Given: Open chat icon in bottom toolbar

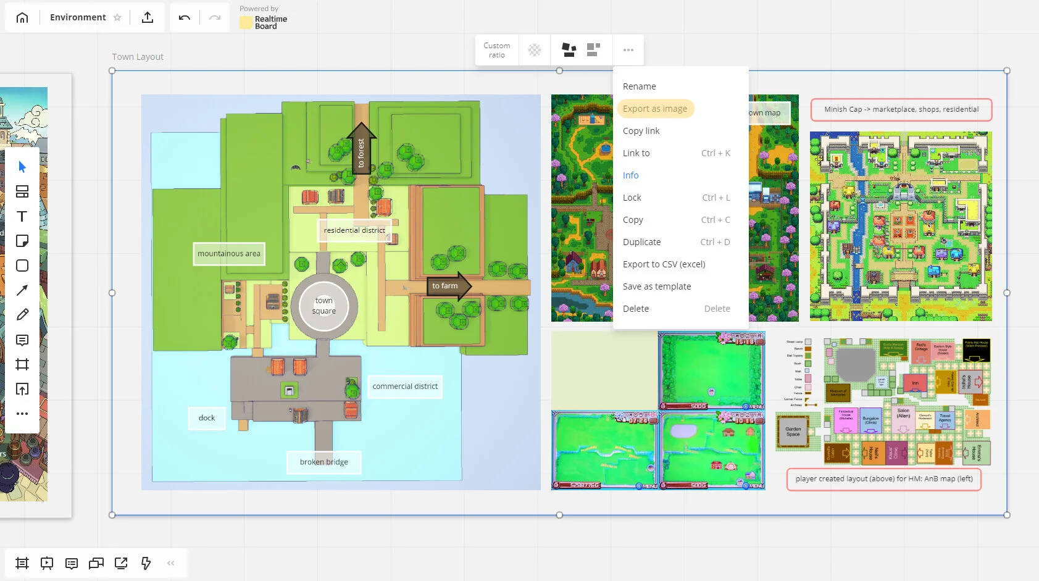Looking at the screenshot, I should pyautogui.click(x=96, y=563).
